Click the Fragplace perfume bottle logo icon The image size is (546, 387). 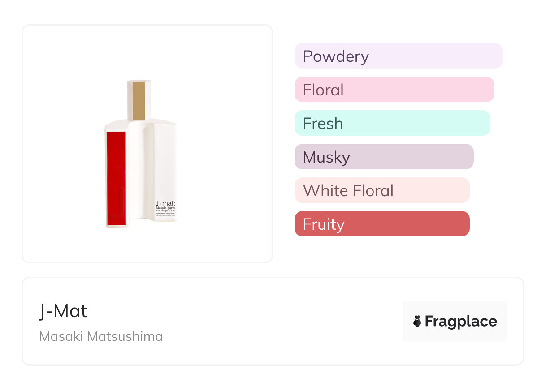(x=417, y=321)
